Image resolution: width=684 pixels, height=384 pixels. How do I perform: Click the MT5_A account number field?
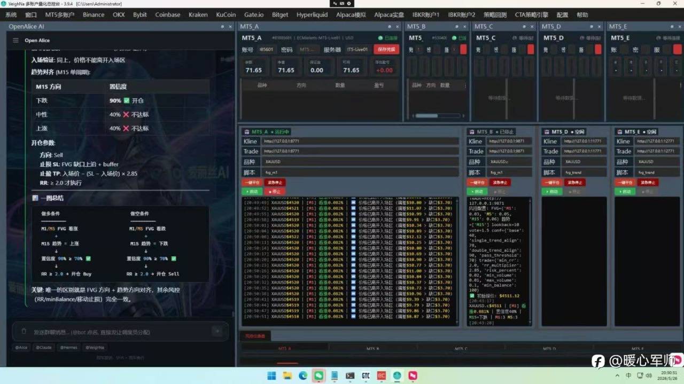tap(266, 49)
